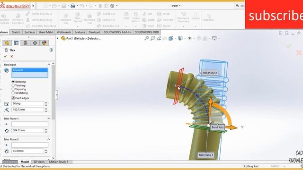
Task: Click the Zoom to Fit magnifier icon
Action: (x=146, y=38)
